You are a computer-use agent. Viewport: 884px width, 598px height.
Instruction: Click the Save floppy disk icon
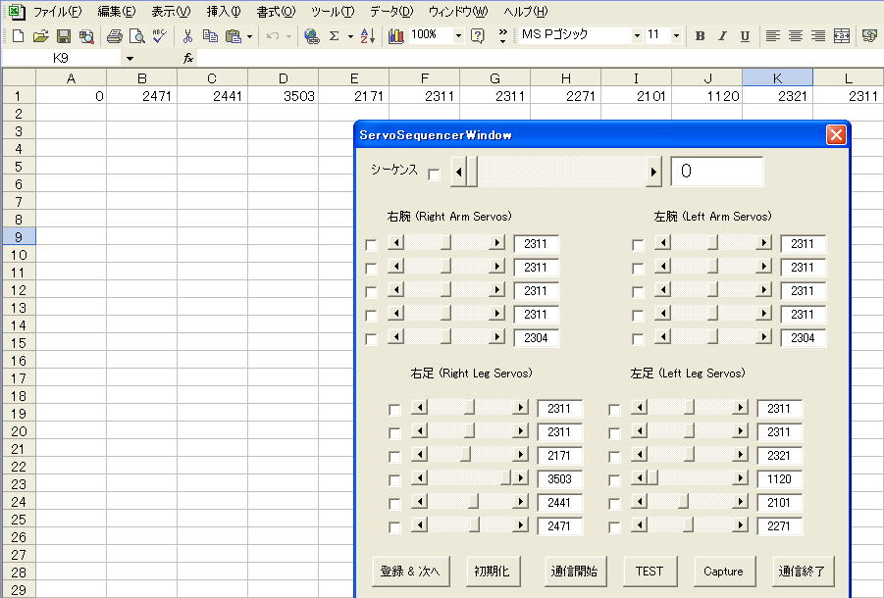63,36
